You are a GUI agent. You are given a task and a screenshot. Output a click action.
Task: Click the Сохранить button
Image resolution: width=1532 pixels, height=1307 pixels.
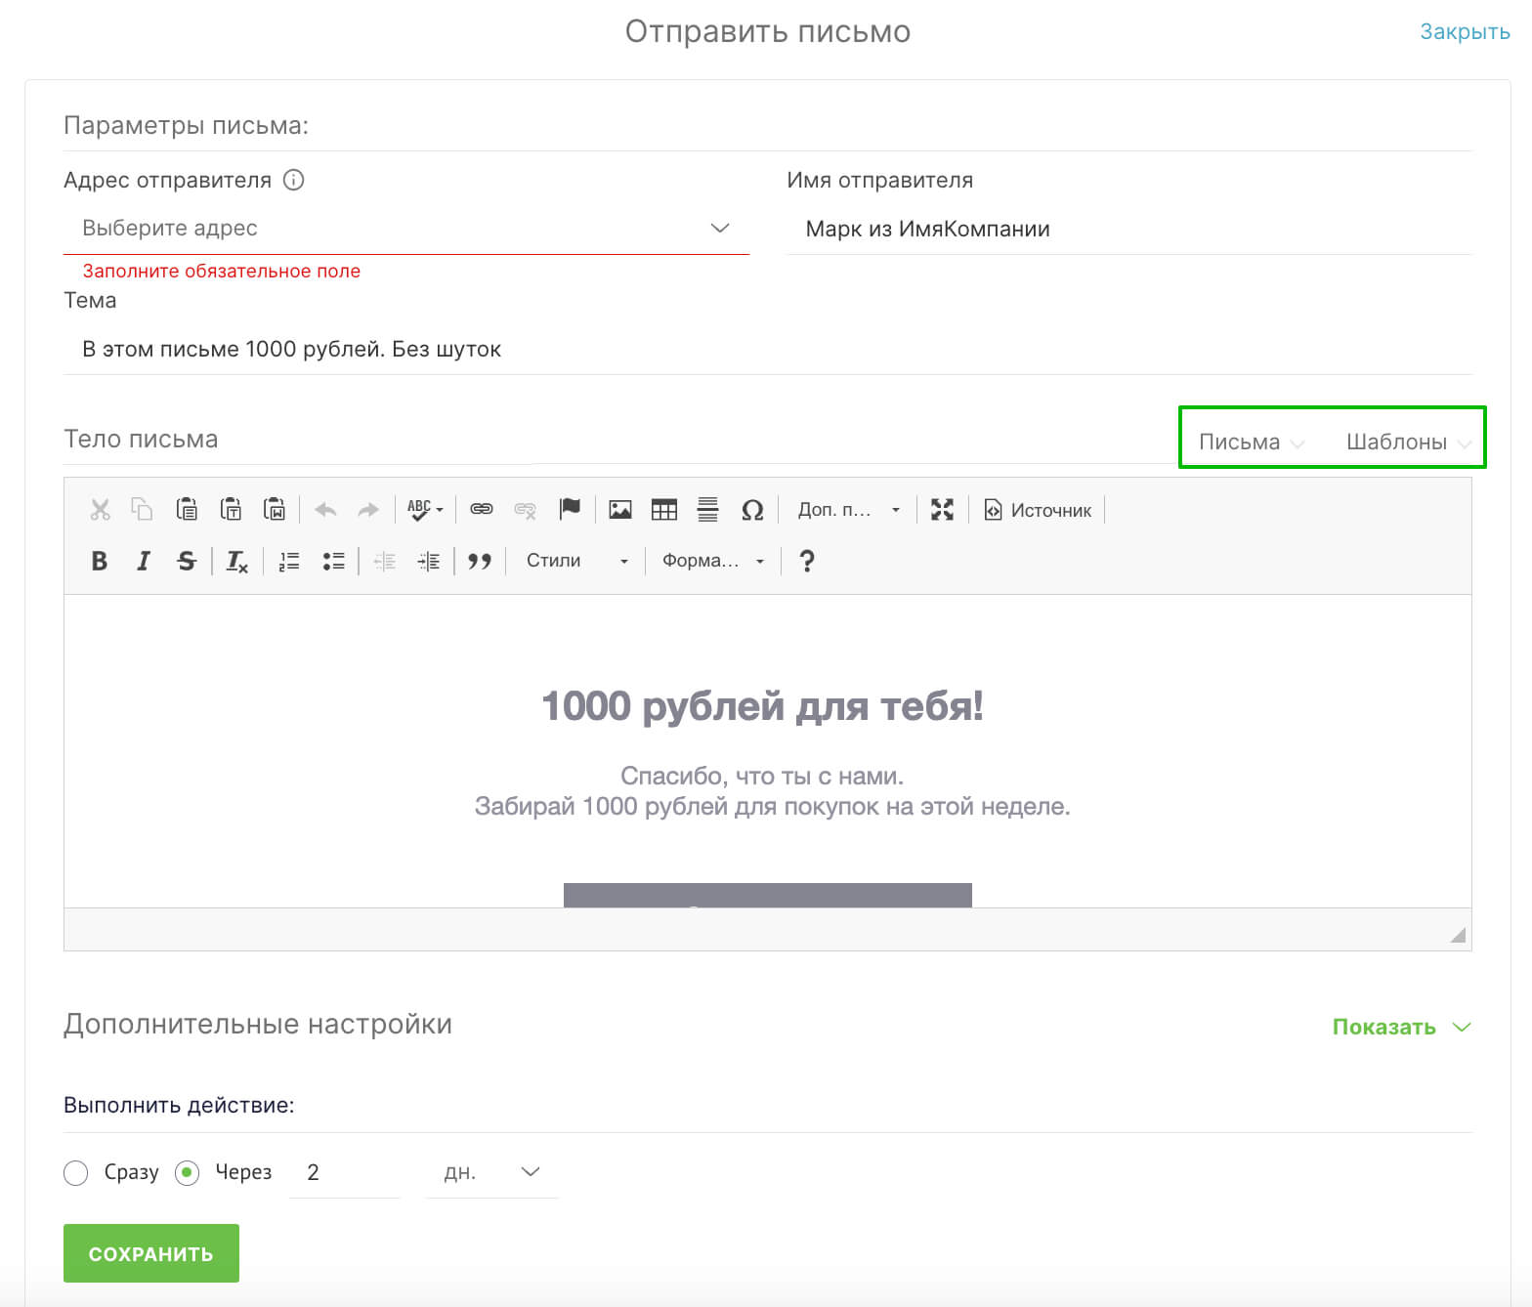151,1253
